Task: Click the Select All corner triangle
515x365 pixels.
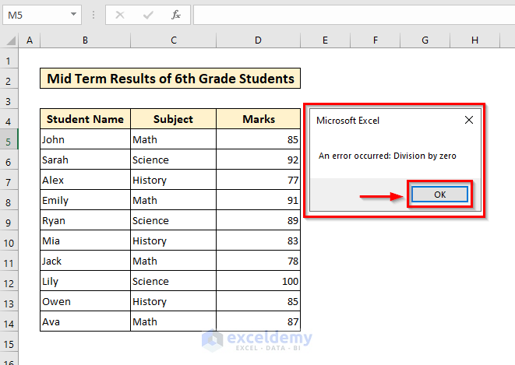Action: 9,40
